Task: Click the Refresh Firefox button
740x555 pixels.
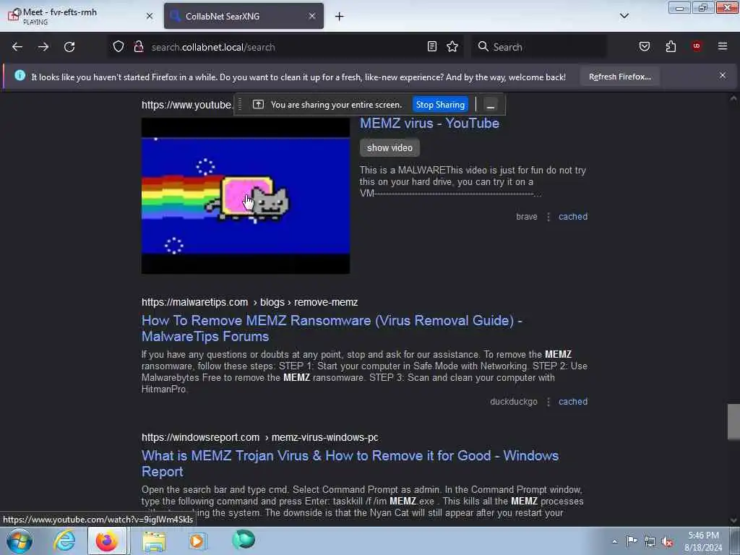Action: tap(619, 77)
